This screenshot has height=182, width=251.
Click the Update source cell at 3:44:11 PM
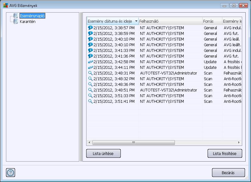pyautogui.click(x=210, y=67)
